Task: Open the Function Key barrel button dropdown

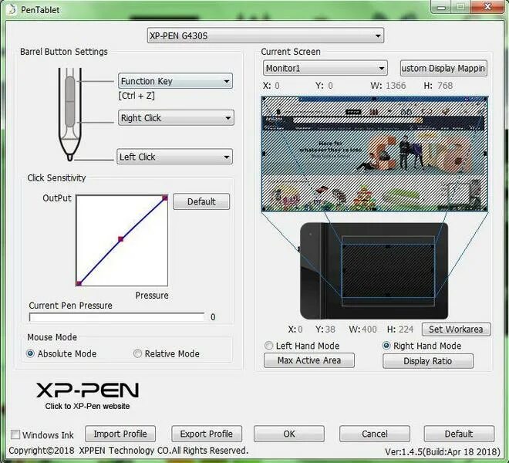Action: (x=175, y=81)
